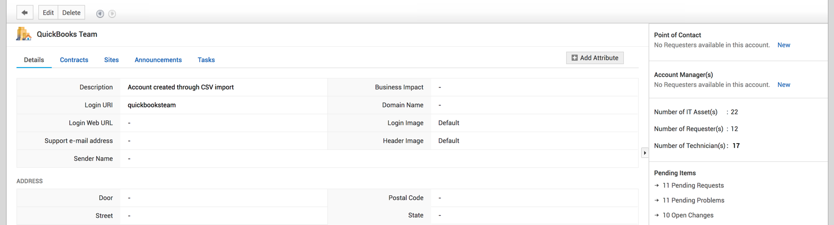Image resolution: width=834 pixels, height=225 pixels.
Task: Delete this account
Action: coord(71,13)
